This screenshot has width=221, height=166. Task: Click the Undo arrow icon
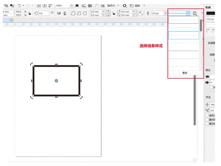tap(19, 6)
